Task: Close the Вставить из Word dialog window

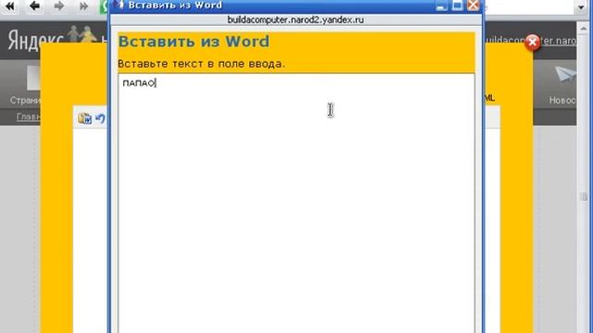Action: 473,6
